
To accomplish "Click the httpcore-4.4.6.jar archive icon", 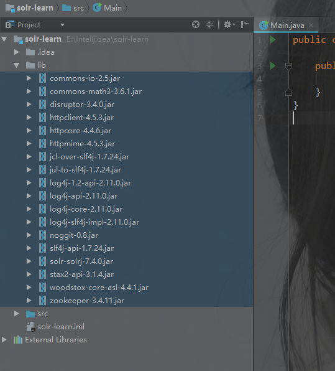I will pyautogui.click(x=42, y=130).
